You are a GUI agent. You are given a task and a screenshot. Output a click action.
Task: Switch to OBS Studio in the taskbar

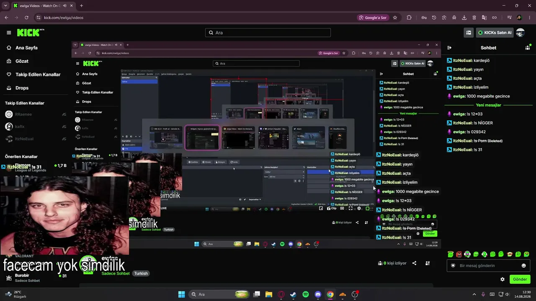click(355, 294)
